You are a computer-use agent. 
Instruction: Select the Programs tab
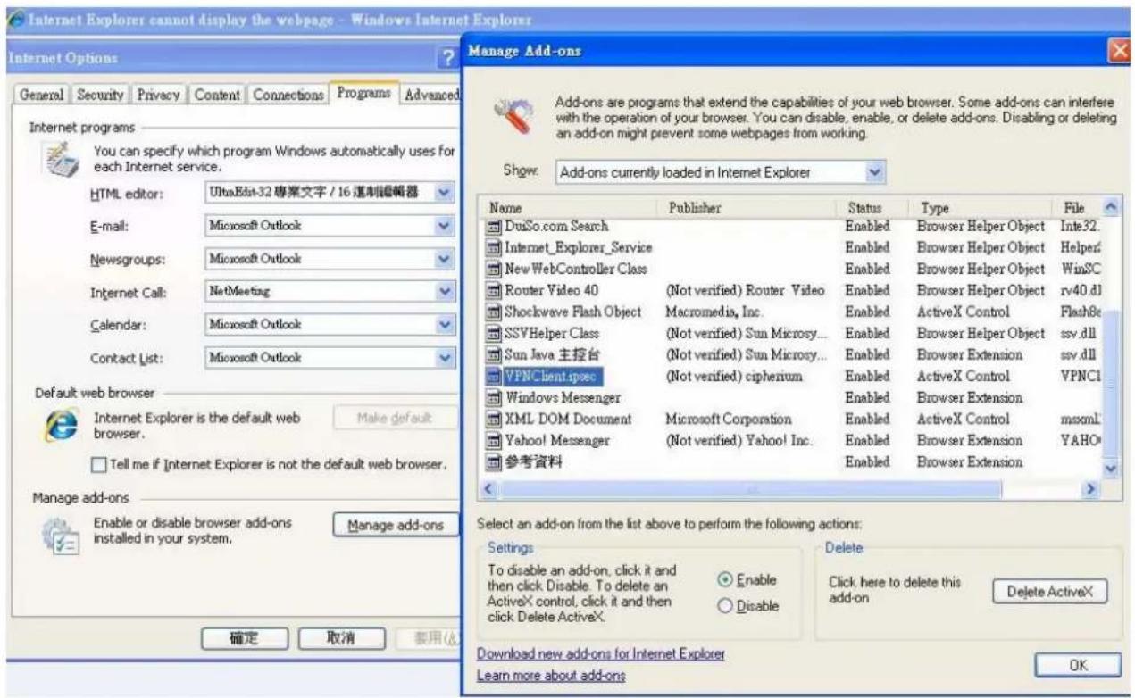point(364,95)
